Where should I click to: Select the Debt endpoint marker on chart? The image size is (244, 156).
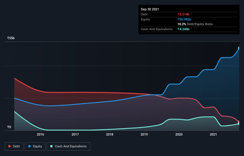coord(239,122)
